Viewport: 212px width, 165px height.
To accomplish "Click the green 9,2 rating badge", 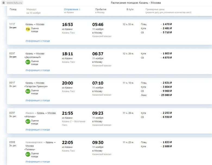I will point(28,91).
